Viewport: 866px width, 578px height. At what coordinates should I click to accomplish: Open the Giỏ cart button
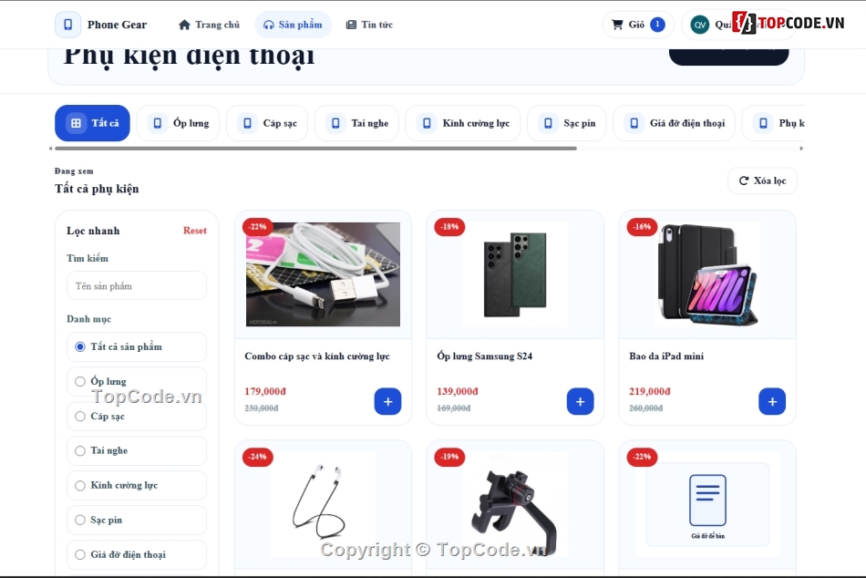tap(638, 25)
